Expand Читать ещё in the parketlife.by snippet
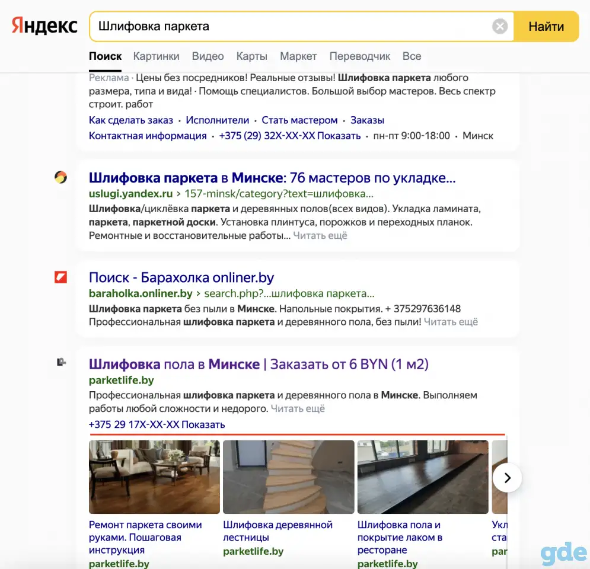This screenshot has height=569, width=590. click(298, 408)
